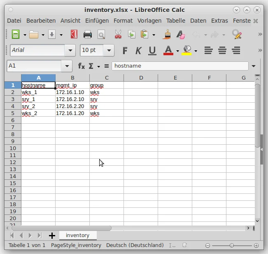The height and width of the screenshot is (254, 268).
Task: Apply the red font color
Action: pos(168,50)
